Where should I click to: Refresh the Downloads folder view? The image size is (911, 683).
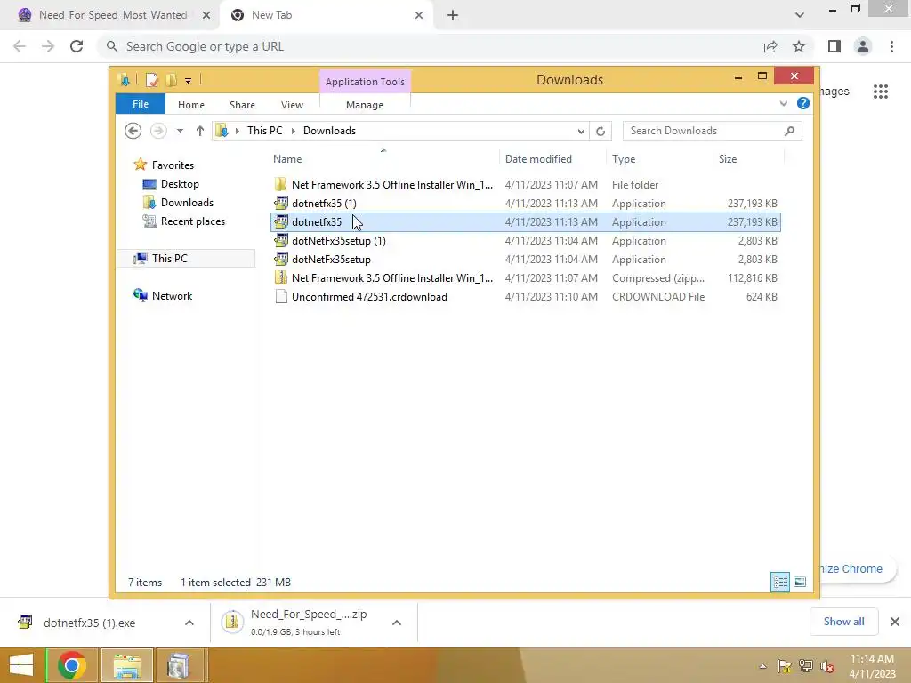(x=601, y=132)
